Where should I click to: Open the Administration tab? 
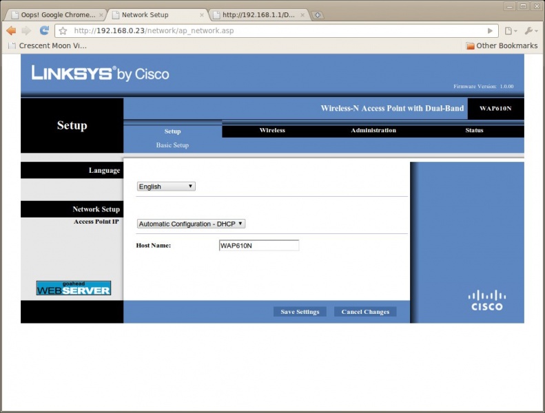point(373,130)
